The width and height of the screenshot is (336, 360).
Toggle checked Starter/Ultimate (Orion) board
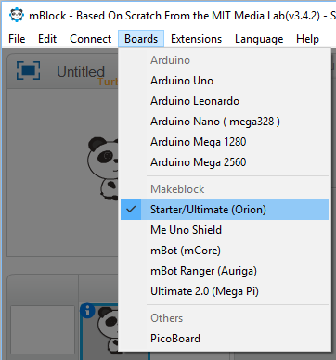click(x=225, y=210)
